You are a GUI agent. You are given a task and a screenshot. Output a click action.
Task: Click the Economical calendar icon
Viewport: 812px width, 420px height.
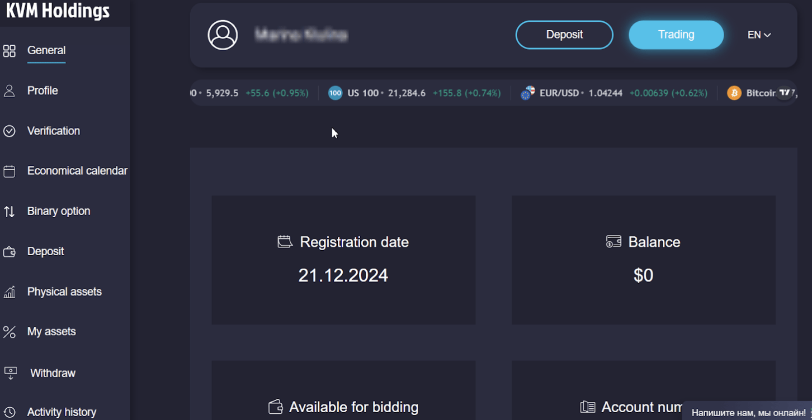(10, 171)
